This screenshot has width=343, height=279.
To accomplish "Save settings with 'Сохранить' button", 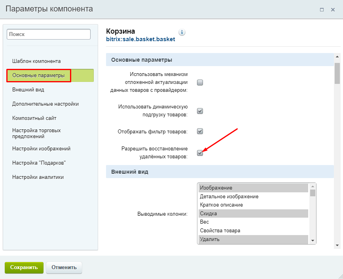I will tap(24, 268).
